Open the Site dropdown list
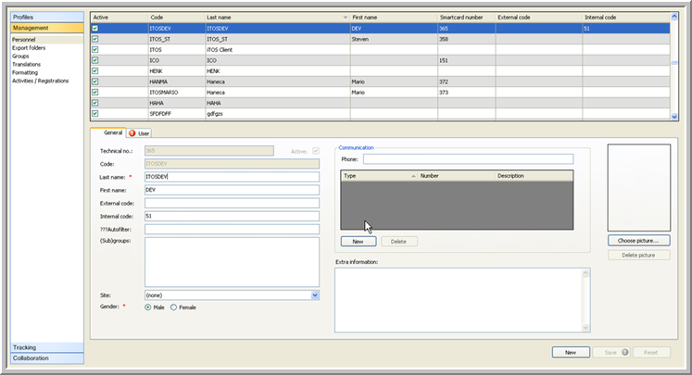 (x=315, y=295)
